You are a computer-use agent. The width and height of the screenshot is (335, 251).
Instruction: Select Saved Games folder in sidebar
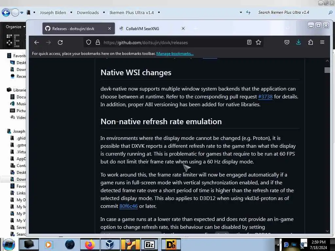[x=18, y=227]
